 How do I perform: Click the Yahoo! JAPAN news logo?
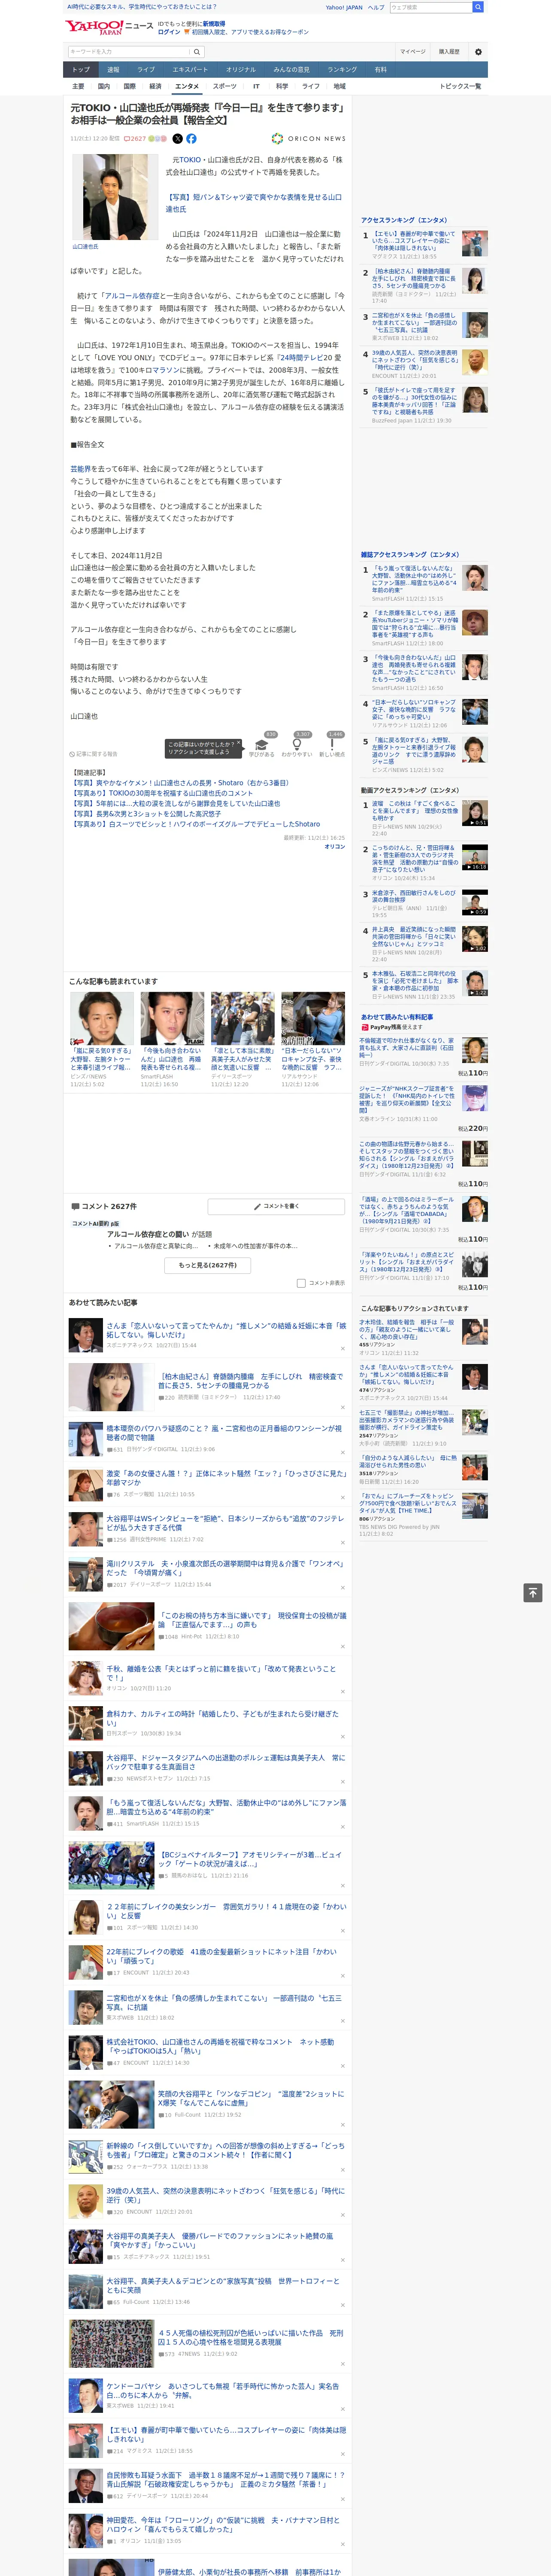click(x=109, y=27)
